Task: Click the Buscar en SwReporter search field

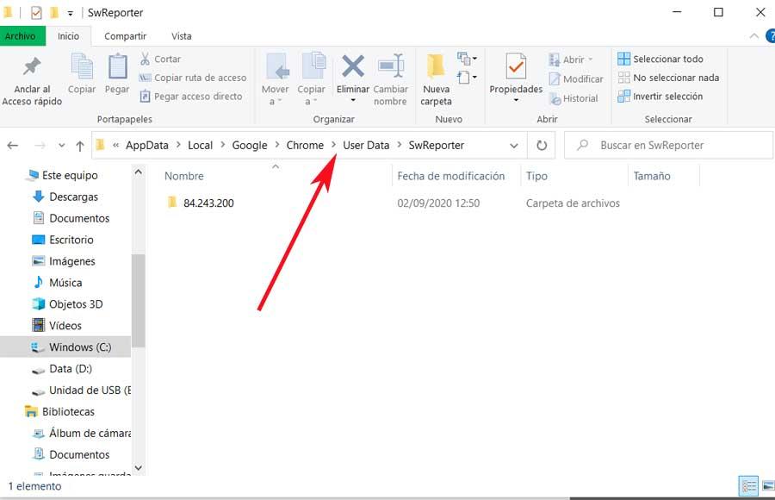Action: point(668,146)
